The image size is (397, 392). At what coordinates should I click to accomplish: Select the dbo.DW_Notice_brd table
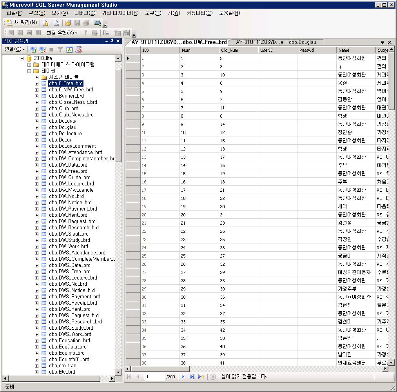pyautogui.click(x=70, y=203)
